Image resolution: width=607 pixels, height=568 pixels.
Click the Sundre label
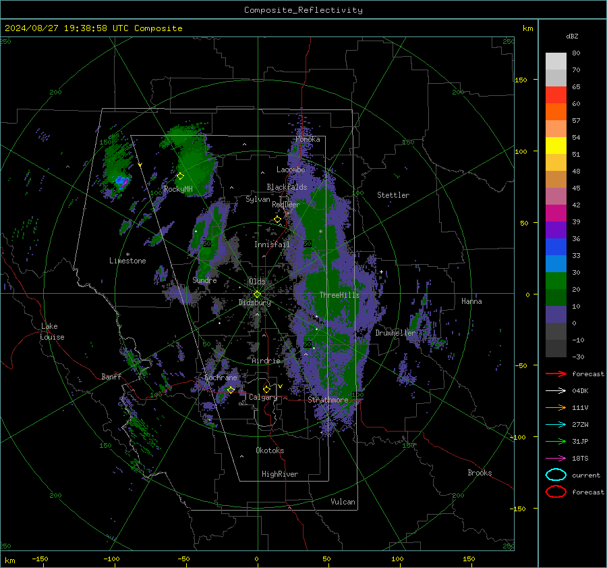[x=204, y=280]
